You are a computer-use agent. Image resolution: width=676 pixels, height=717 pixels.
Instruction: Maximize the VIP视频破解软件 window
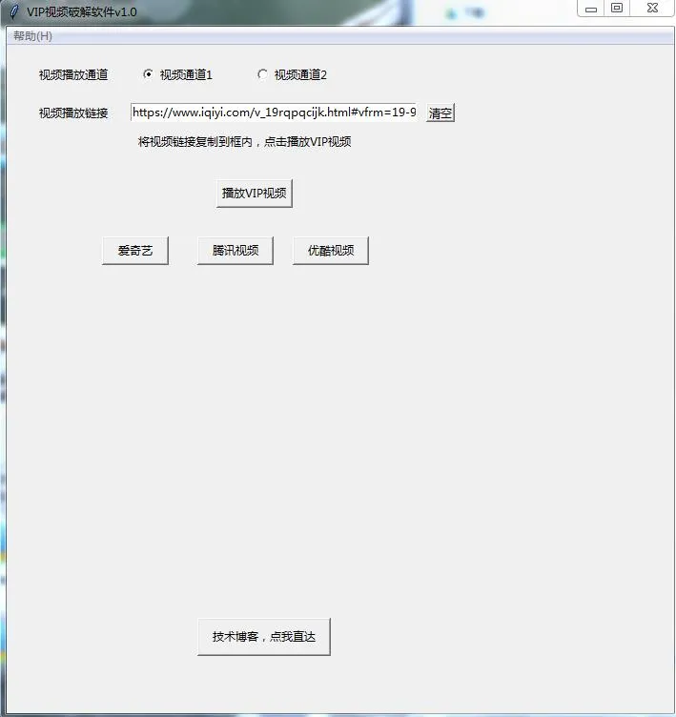pos(617,9)
